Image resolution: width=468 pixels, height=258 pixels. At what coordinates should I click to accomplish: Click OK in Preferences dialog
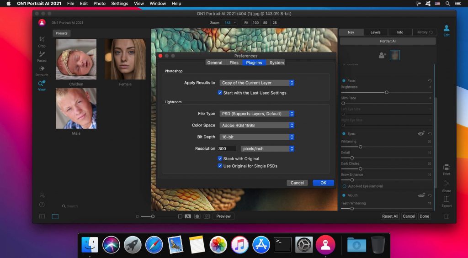point(323,183)
